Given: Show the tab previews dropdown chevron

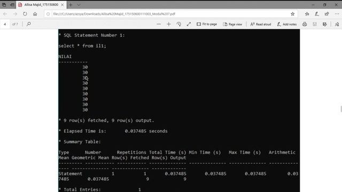Looking at the screenshot, I should (79, 5).
